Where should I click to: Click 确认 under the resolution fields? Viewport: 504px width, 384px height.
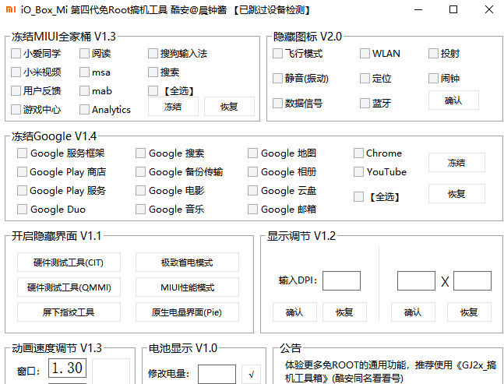coord(413,312)
